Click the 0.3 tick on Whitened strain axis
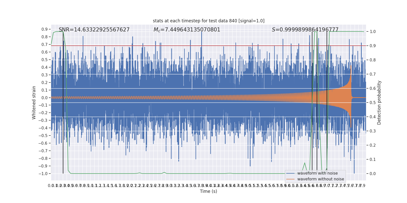The height and width of the screenshot is (203, 407). click(45, 75)
